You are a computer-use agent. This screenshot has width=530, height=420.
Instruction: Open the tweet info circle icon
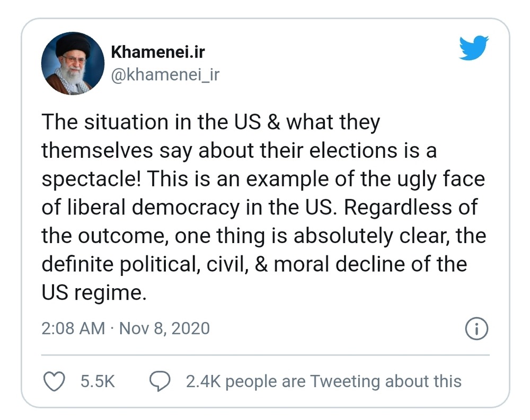(x=476, y=329)
